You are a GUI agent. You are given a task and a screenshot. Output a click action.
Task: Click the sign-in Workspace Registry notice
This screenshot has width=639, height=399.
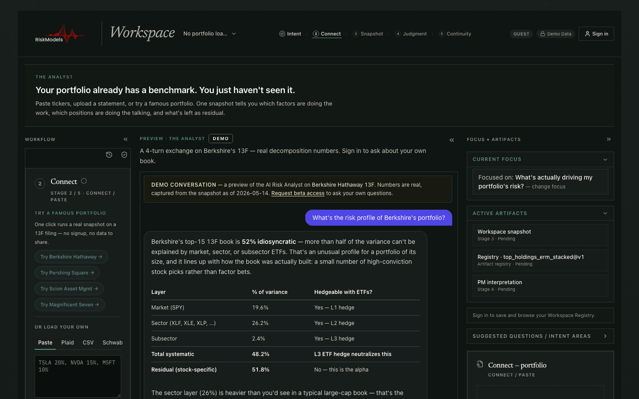[x=540, y=315]
